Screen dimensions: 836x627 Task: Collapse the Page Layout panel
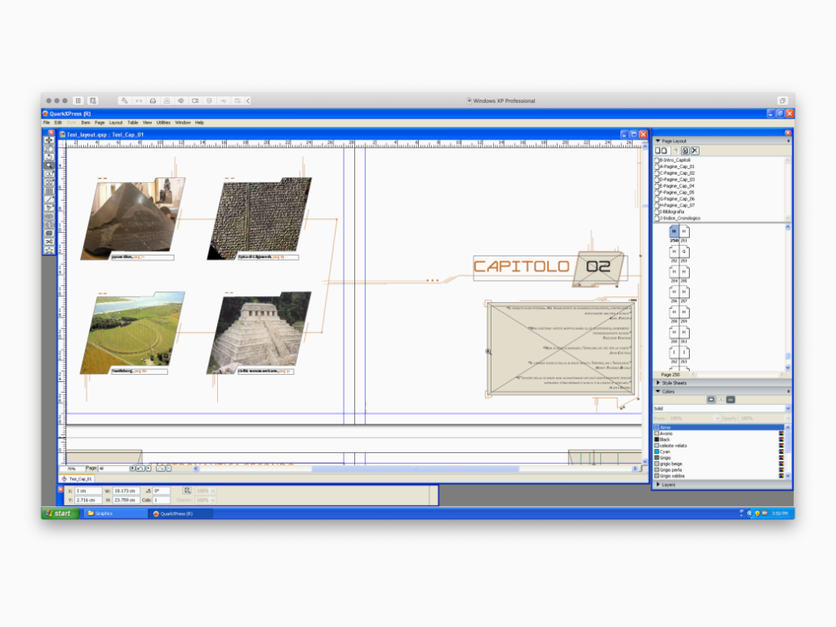(x=658, y=141)
